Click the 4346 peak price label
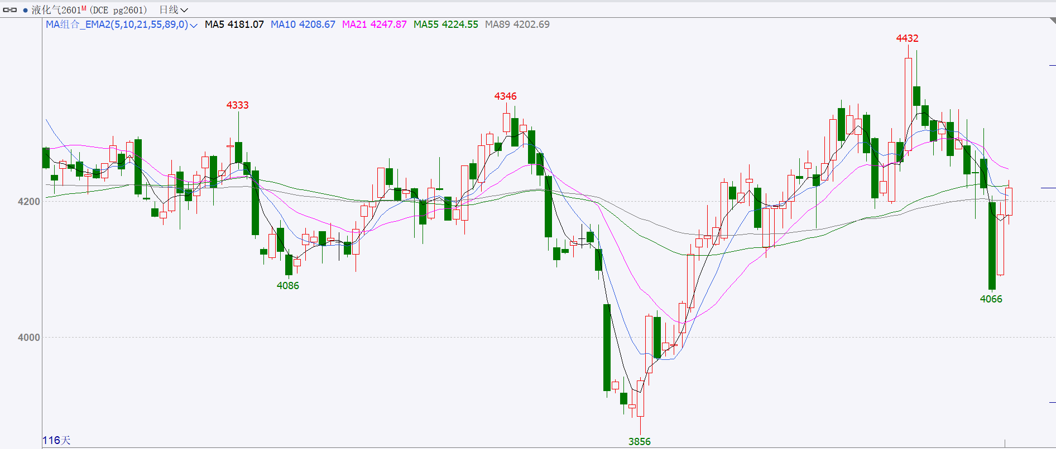 pos(505,96)
